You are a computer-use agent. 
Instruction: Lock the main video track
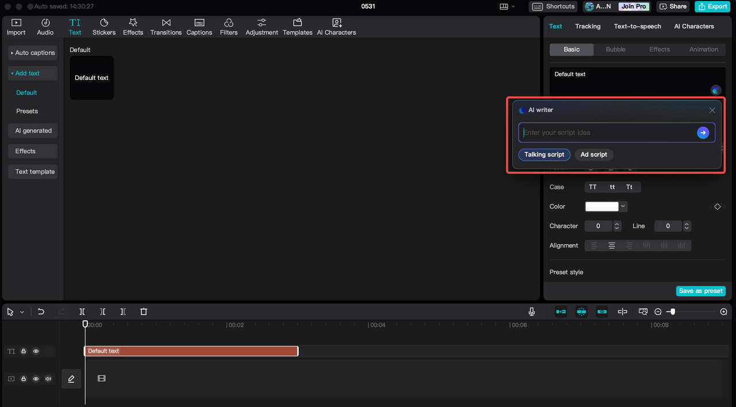coord(24,379)
